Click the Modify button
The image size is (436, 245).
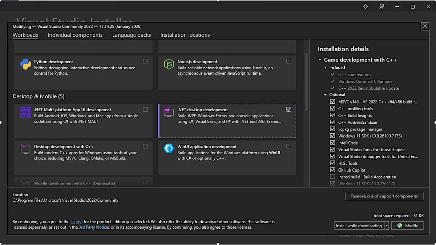click(407, 226)
